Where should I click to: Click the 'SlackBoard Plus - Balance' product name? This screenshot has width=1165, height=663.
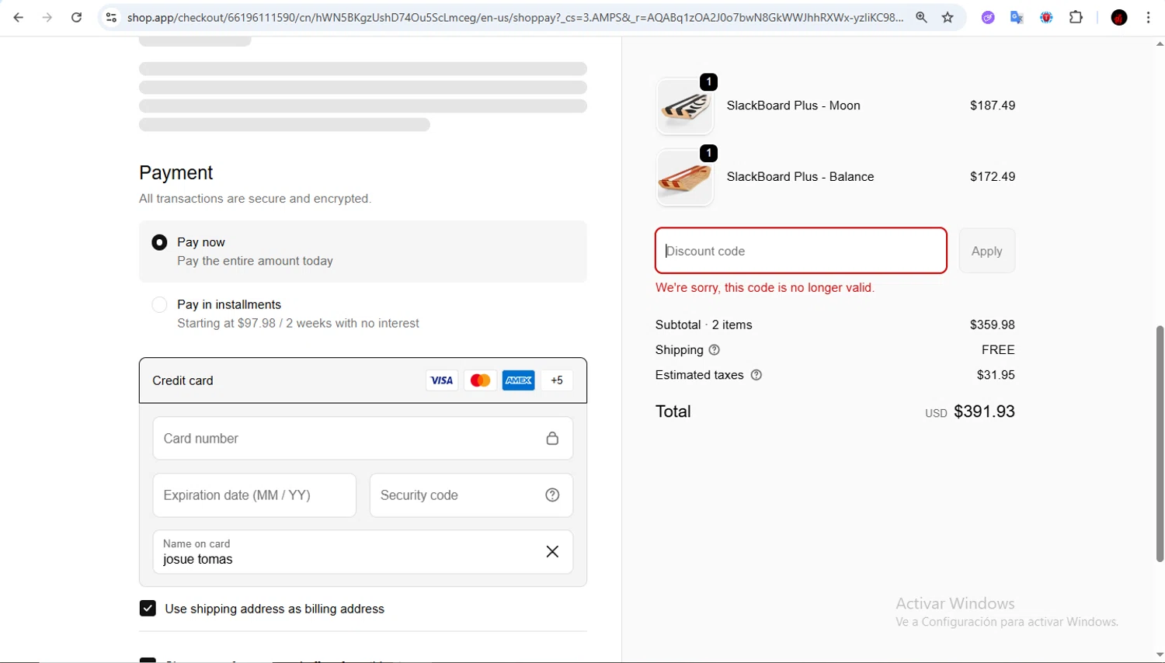[x=801, y=177]
